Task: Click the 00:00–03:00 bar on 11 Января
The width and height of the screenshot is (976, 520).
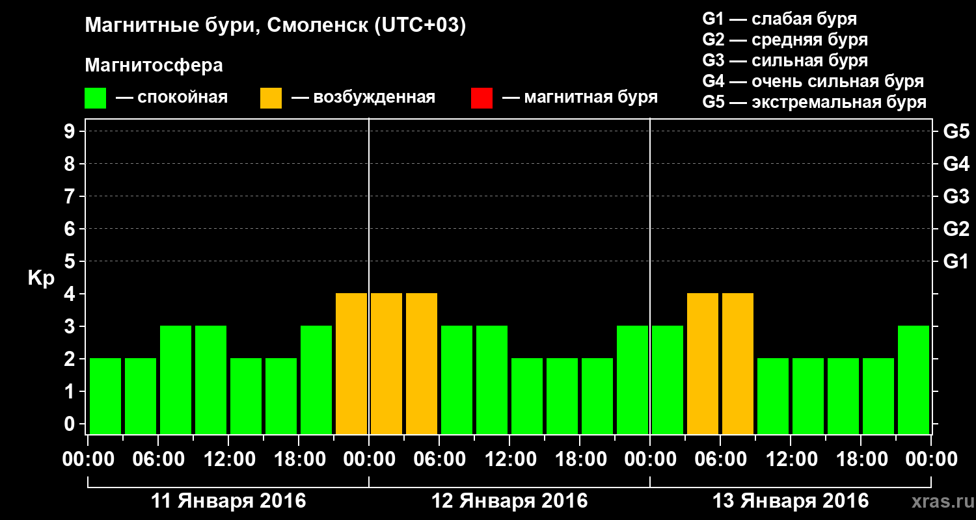Action: (x=105, y=396)
